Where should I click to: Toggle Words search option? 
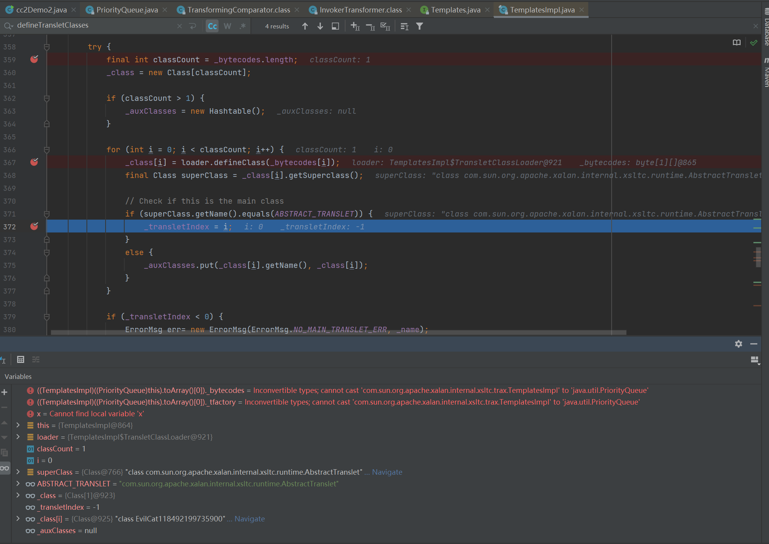[x=228, y=26]
